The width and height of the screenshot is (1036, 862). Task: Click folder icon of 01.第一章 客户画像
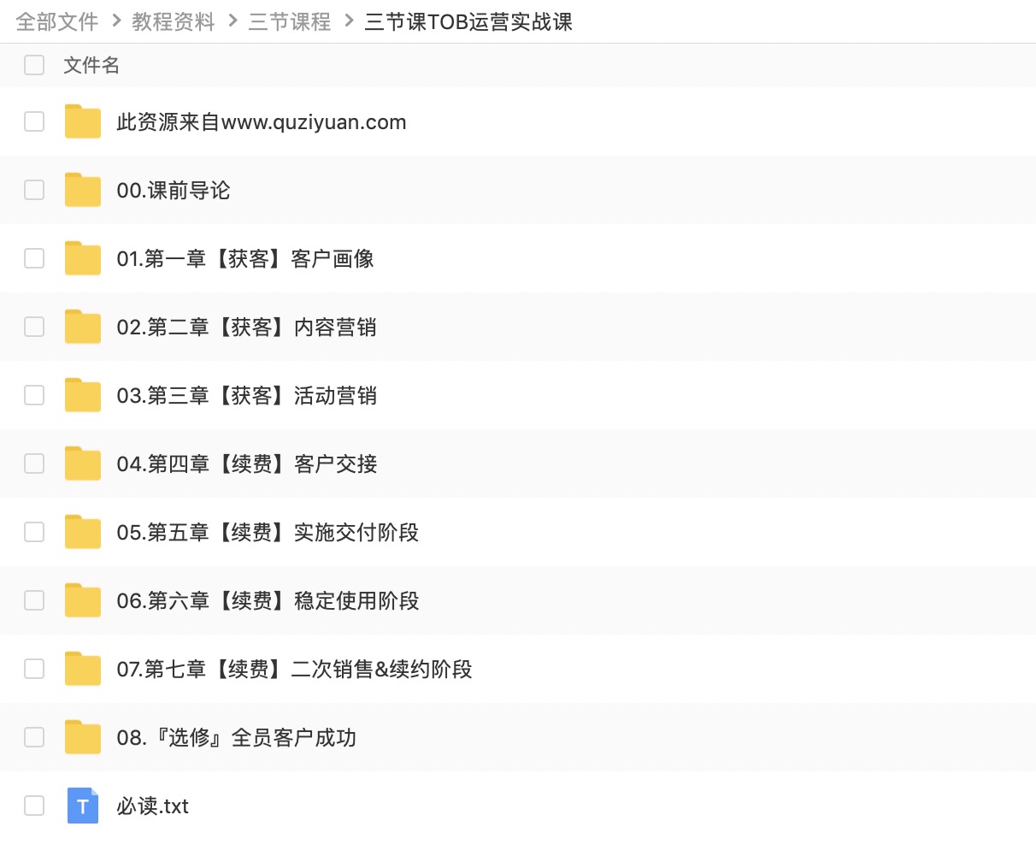tap(83, 258)
